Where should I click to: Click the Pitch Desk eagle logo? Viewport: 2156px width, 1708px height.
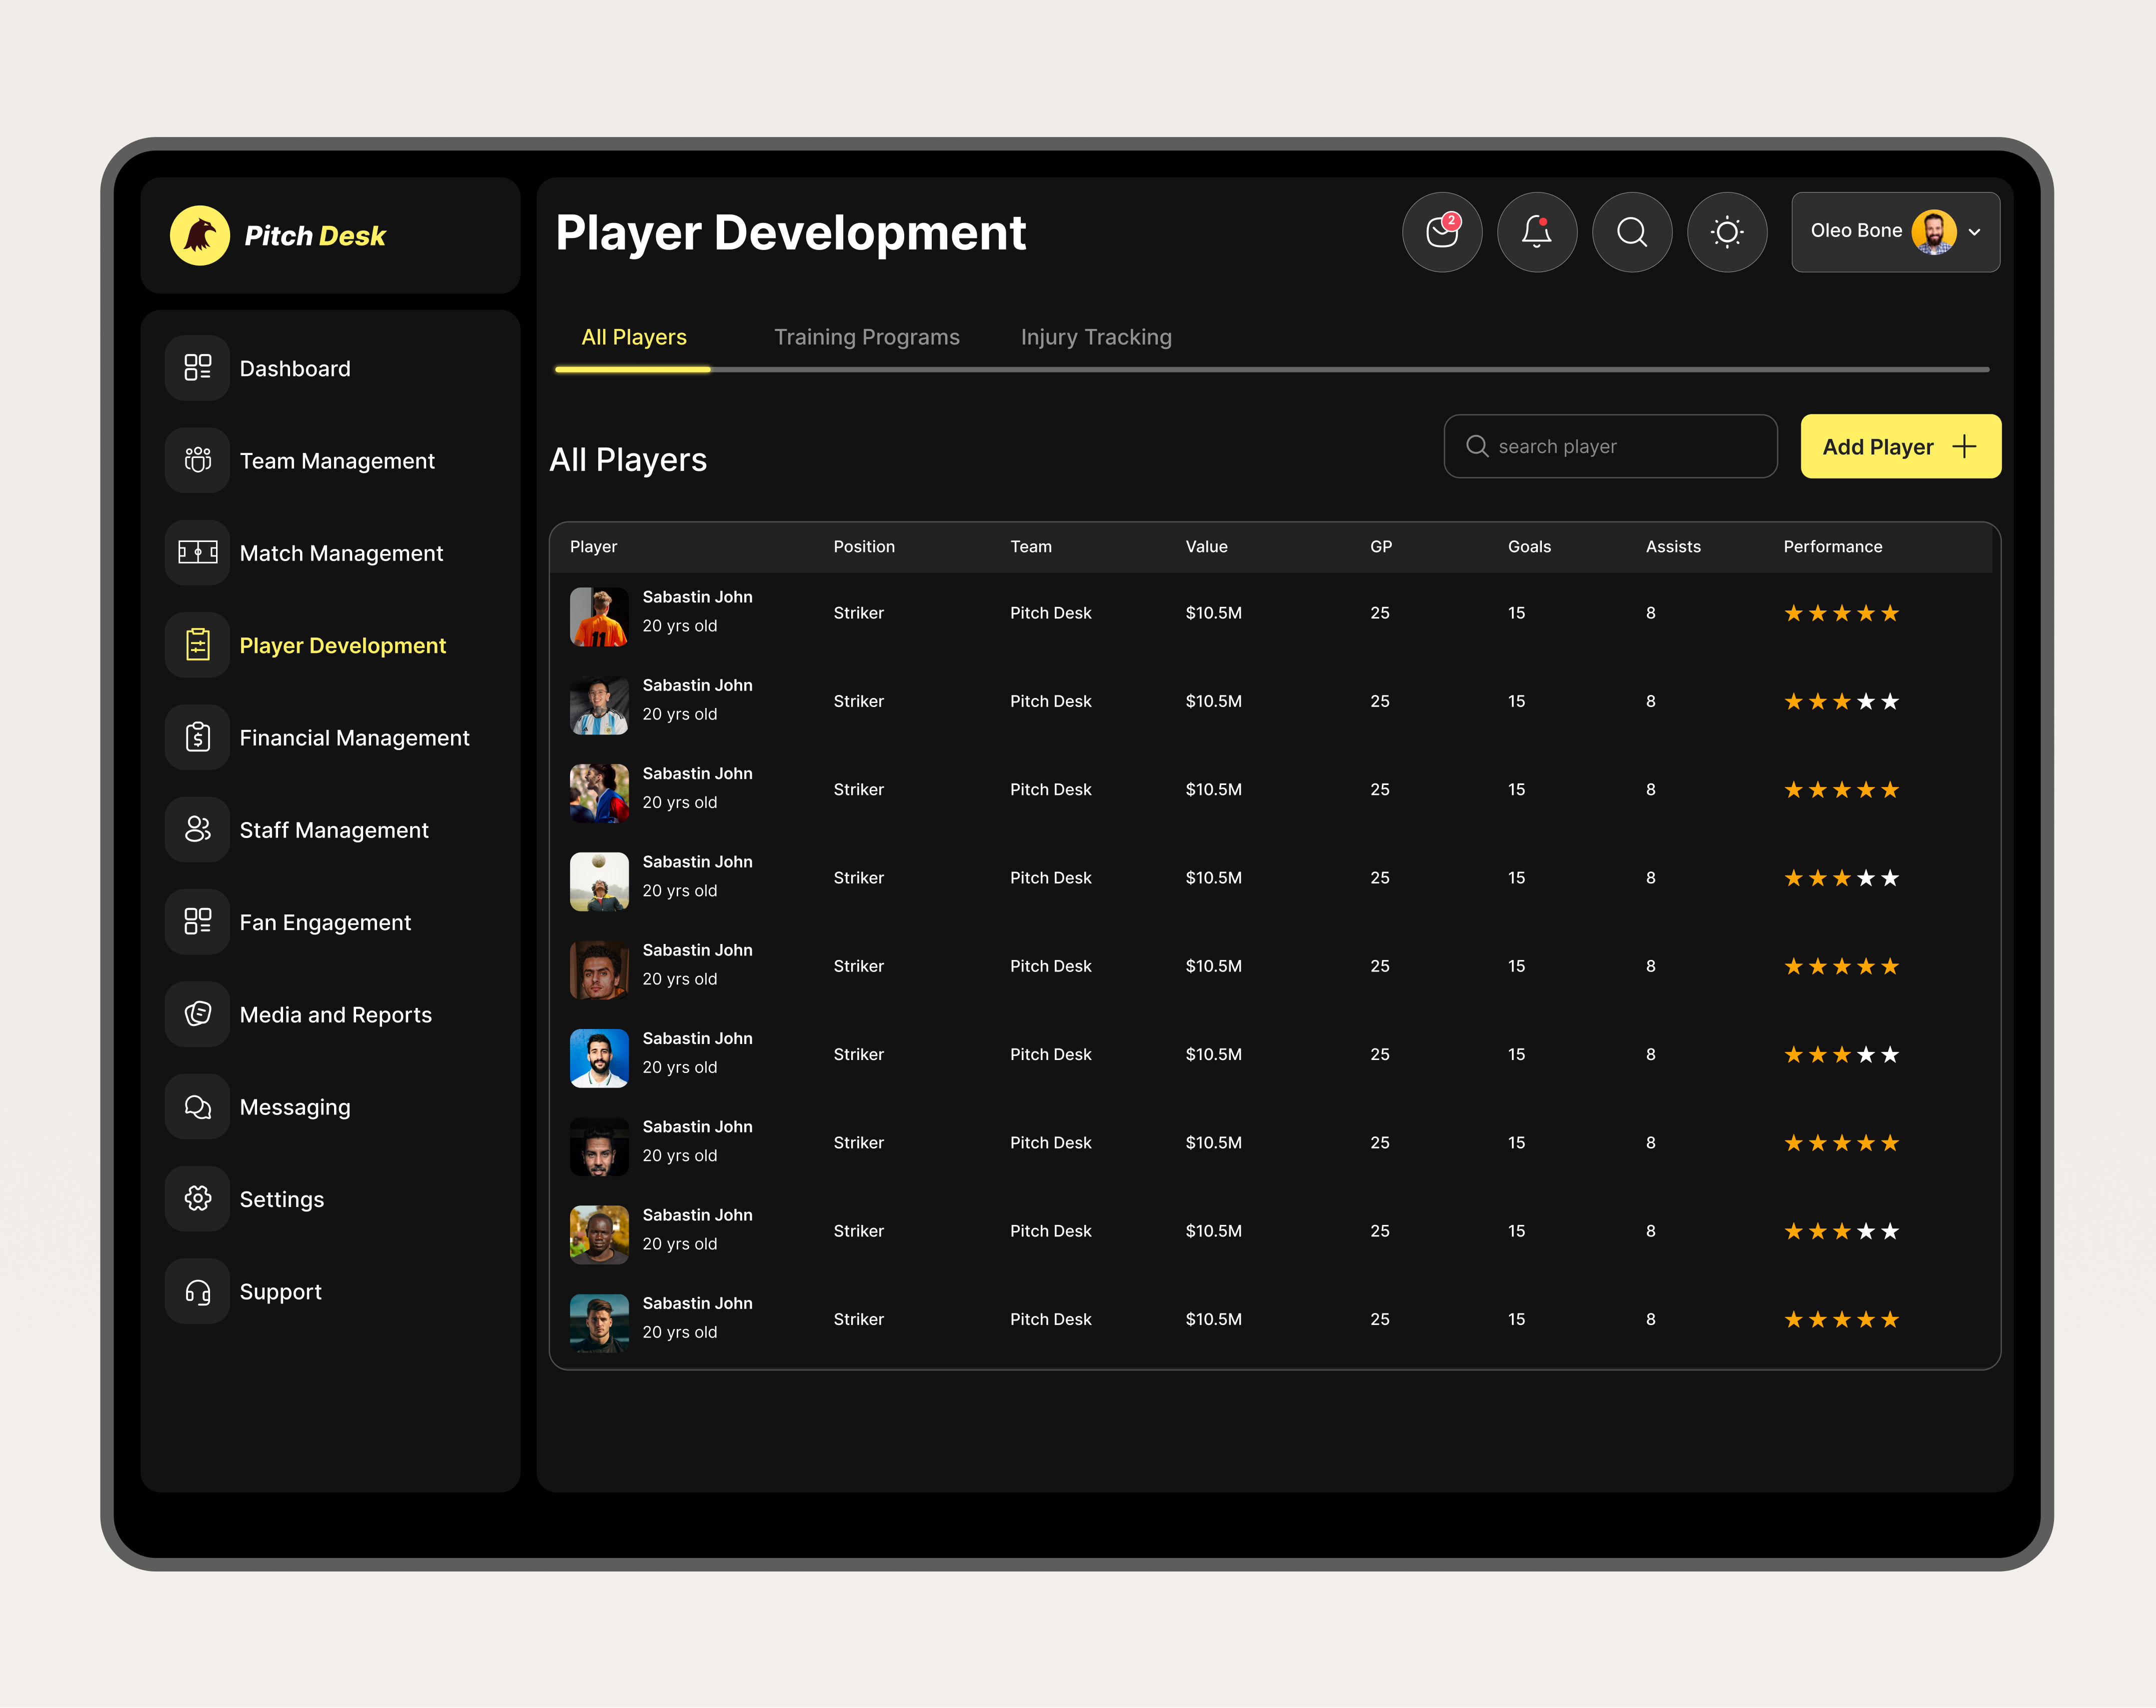click(200, 236)
